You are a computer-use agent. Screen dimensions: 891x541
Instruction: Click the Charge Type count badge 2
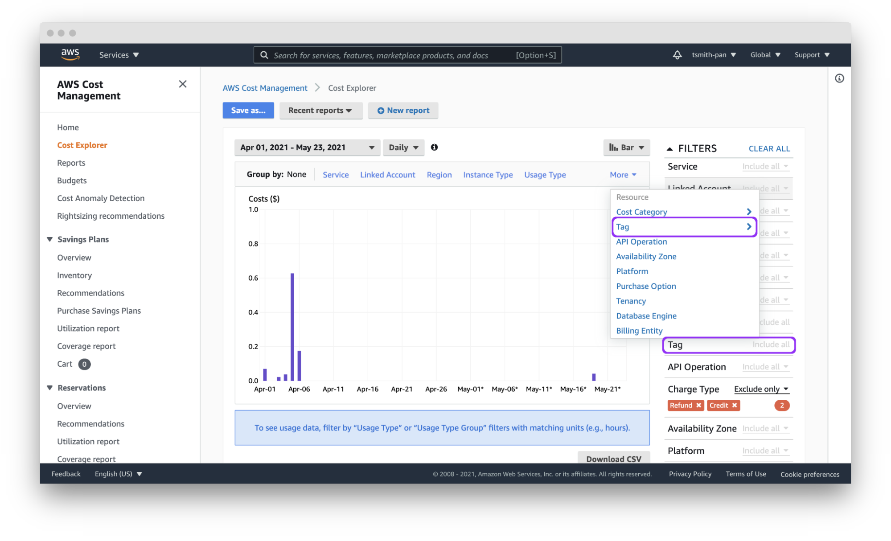click(781, 405)
